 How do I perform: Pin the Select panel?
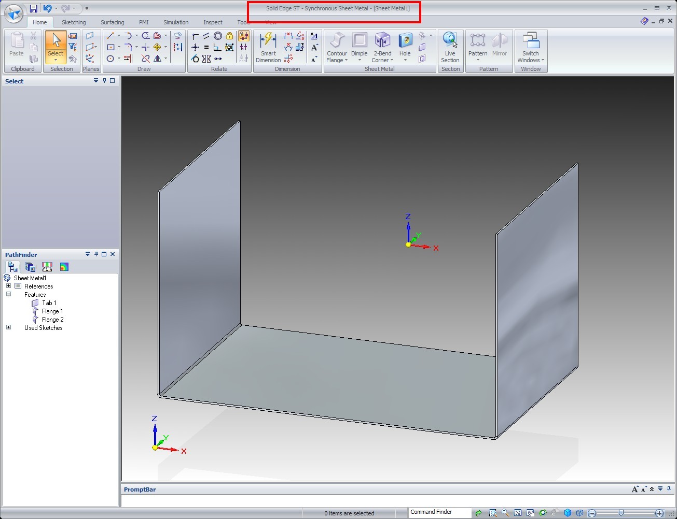pos(104,81)
